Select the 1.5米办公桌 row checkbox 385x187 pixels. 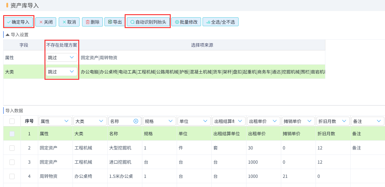pyautogui.click(x=12, y=176)
